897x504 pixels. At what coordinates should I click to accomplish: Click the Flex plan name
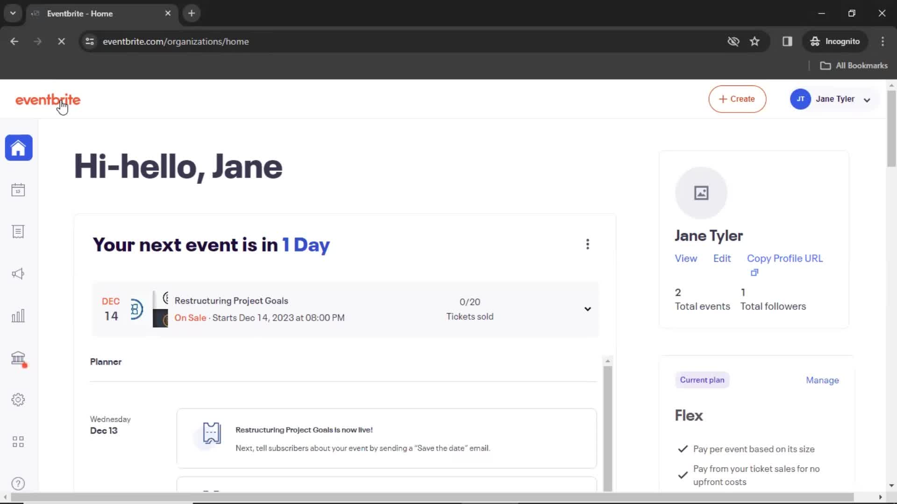click(689, 415)
